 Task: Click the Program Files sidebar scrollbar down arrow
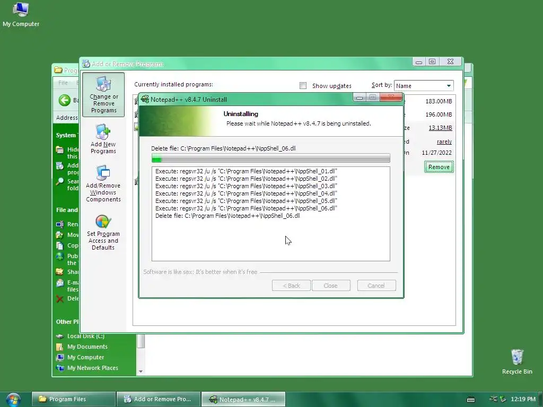click(141, 371)
